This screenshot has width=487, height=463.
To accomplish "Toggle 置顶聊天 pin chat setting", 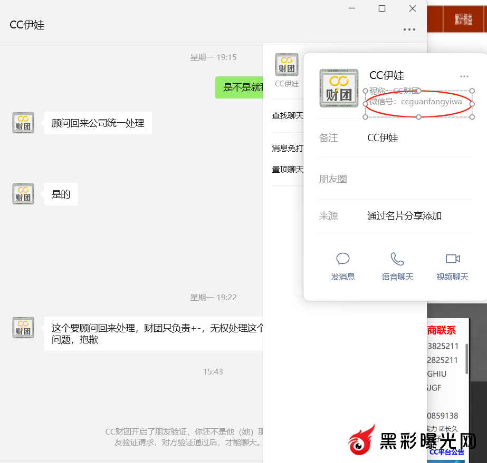I will click(288, 169).
